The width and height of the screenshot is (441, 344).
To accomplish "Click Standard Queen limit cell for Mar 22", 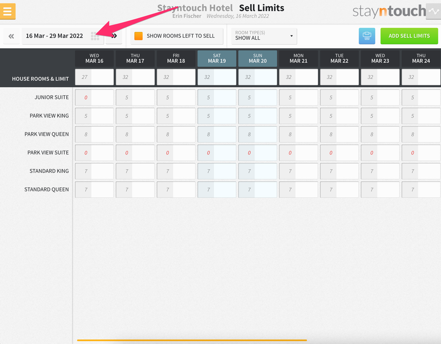I will pos(339,189).
